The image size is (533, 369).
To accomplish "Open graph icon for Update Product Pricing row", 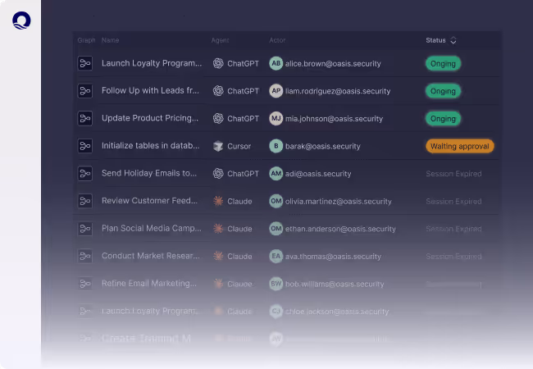I will point(85,118).
